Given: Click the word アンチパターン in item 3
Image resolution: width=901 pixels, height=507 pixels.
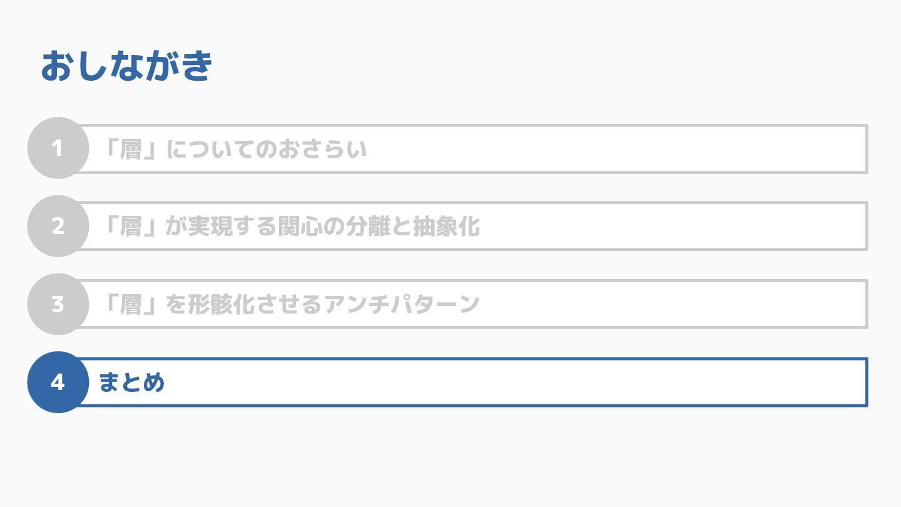Looking at the screenshot, I should (x=403, y=305).
